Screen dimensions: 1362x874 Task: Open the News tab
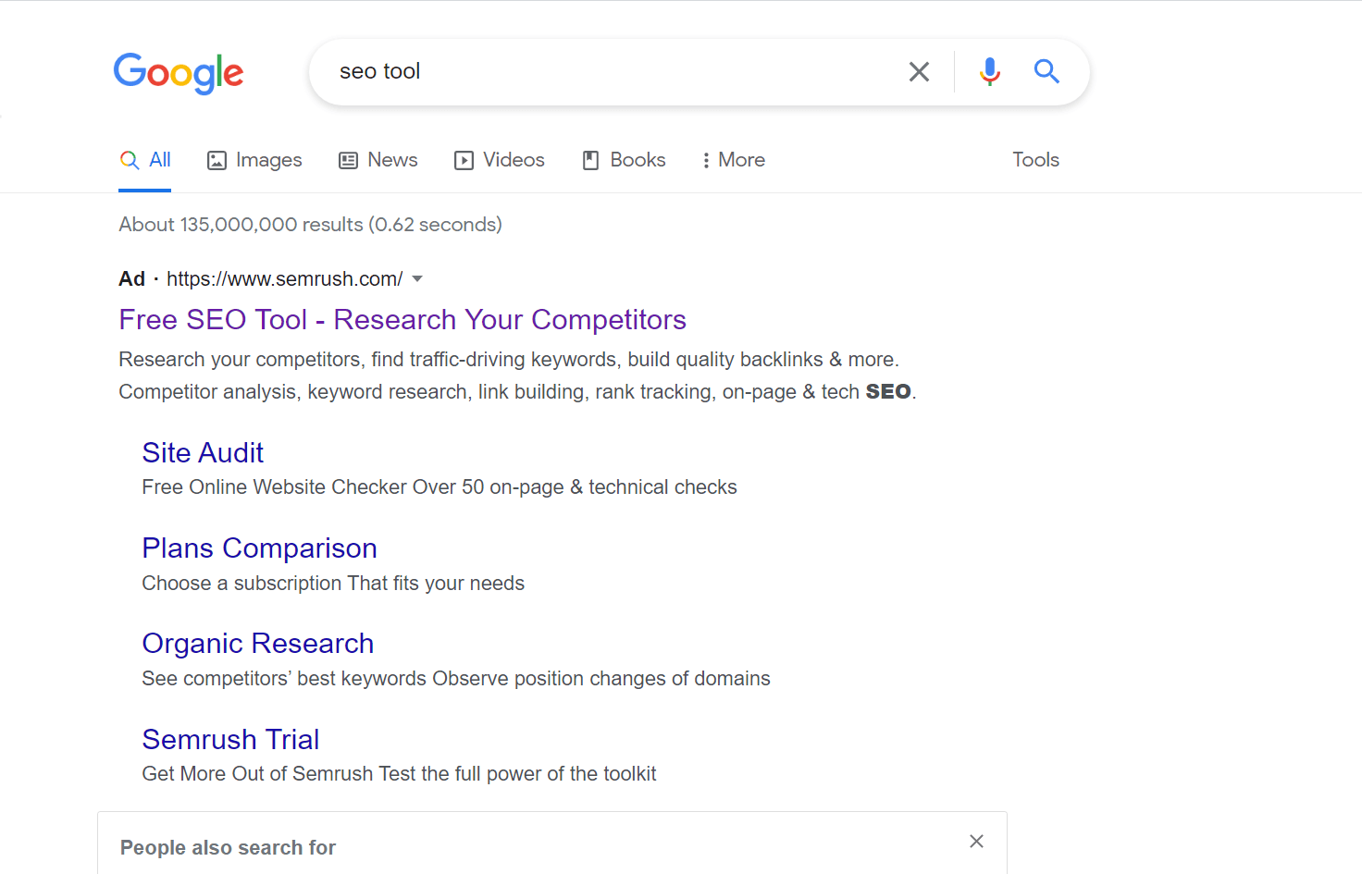click(378, 160)
